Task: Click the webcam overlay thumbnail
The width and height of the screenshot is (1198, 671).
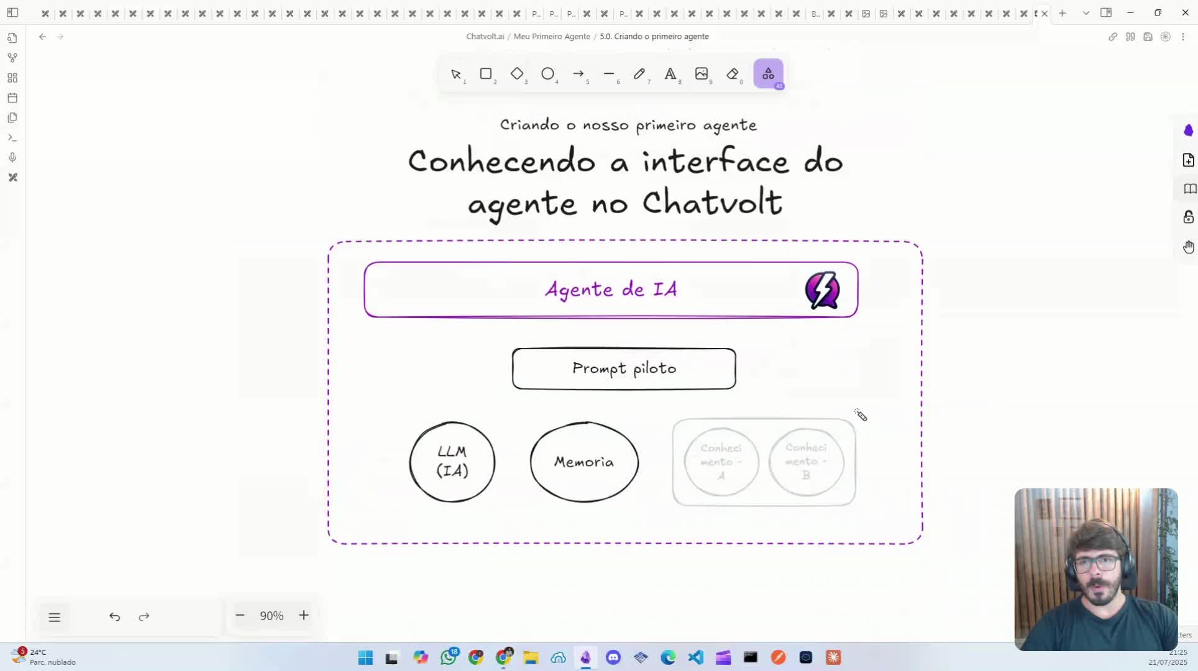Action: click(x=1095, y=568)
